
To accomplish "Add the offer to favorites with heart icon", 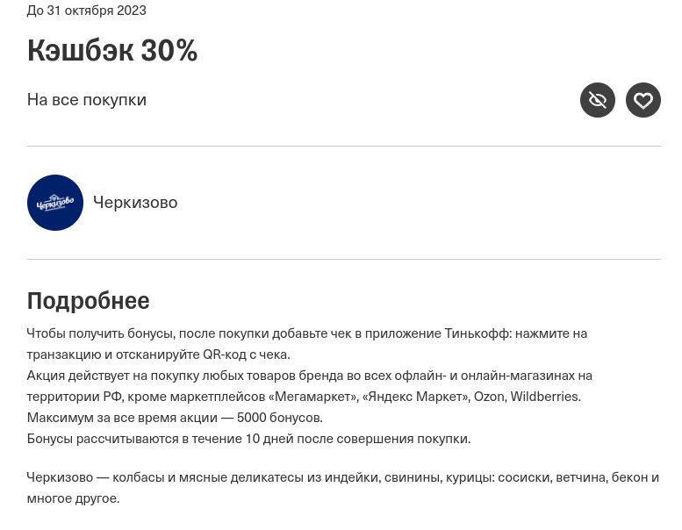I will pyautogui.click(x=643, y=100).
